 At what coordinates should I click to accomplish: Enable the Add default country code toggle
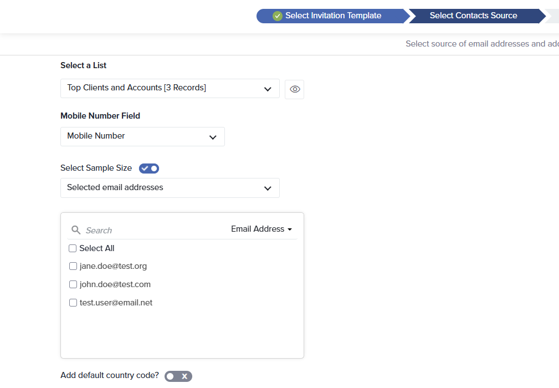click(x=178, y=376)
